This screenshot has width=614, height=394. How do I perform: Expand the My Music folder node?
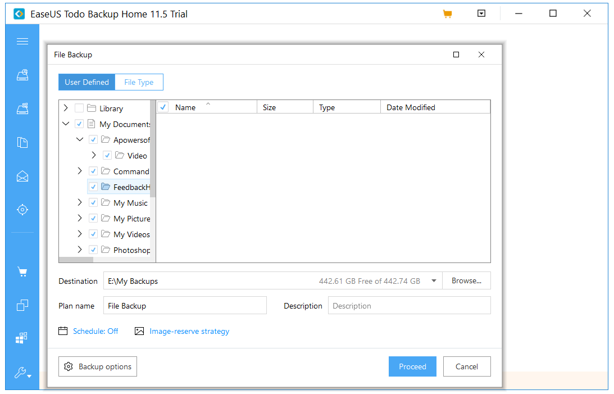click(x=80, y=202)
